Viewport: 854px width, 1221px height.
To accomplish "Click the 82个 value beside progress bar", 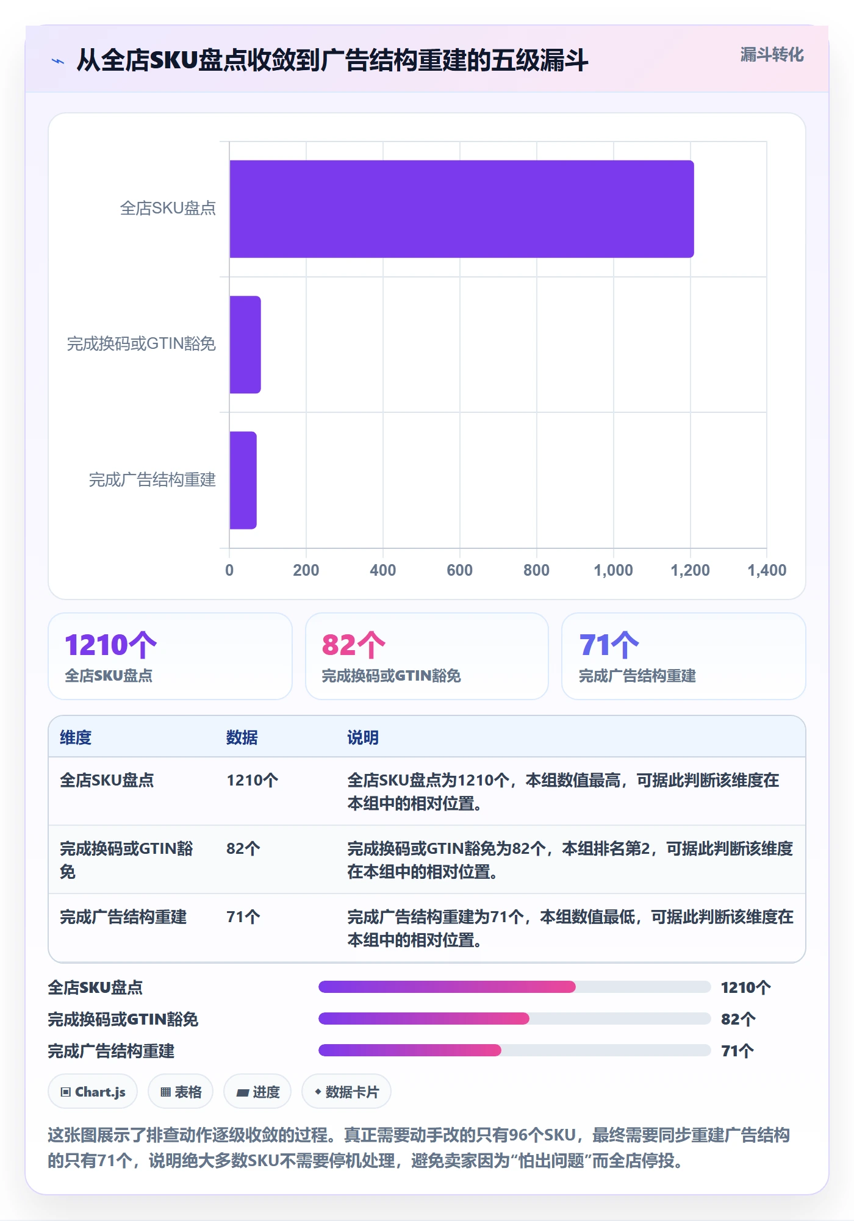I will point(738,1019).
